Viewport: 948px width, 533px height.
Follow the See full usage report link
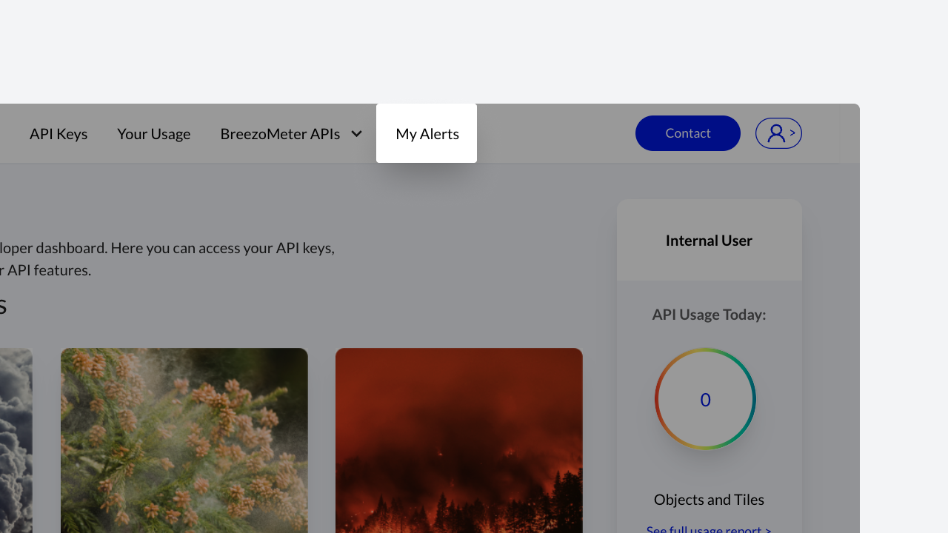[x=709, y=529]
